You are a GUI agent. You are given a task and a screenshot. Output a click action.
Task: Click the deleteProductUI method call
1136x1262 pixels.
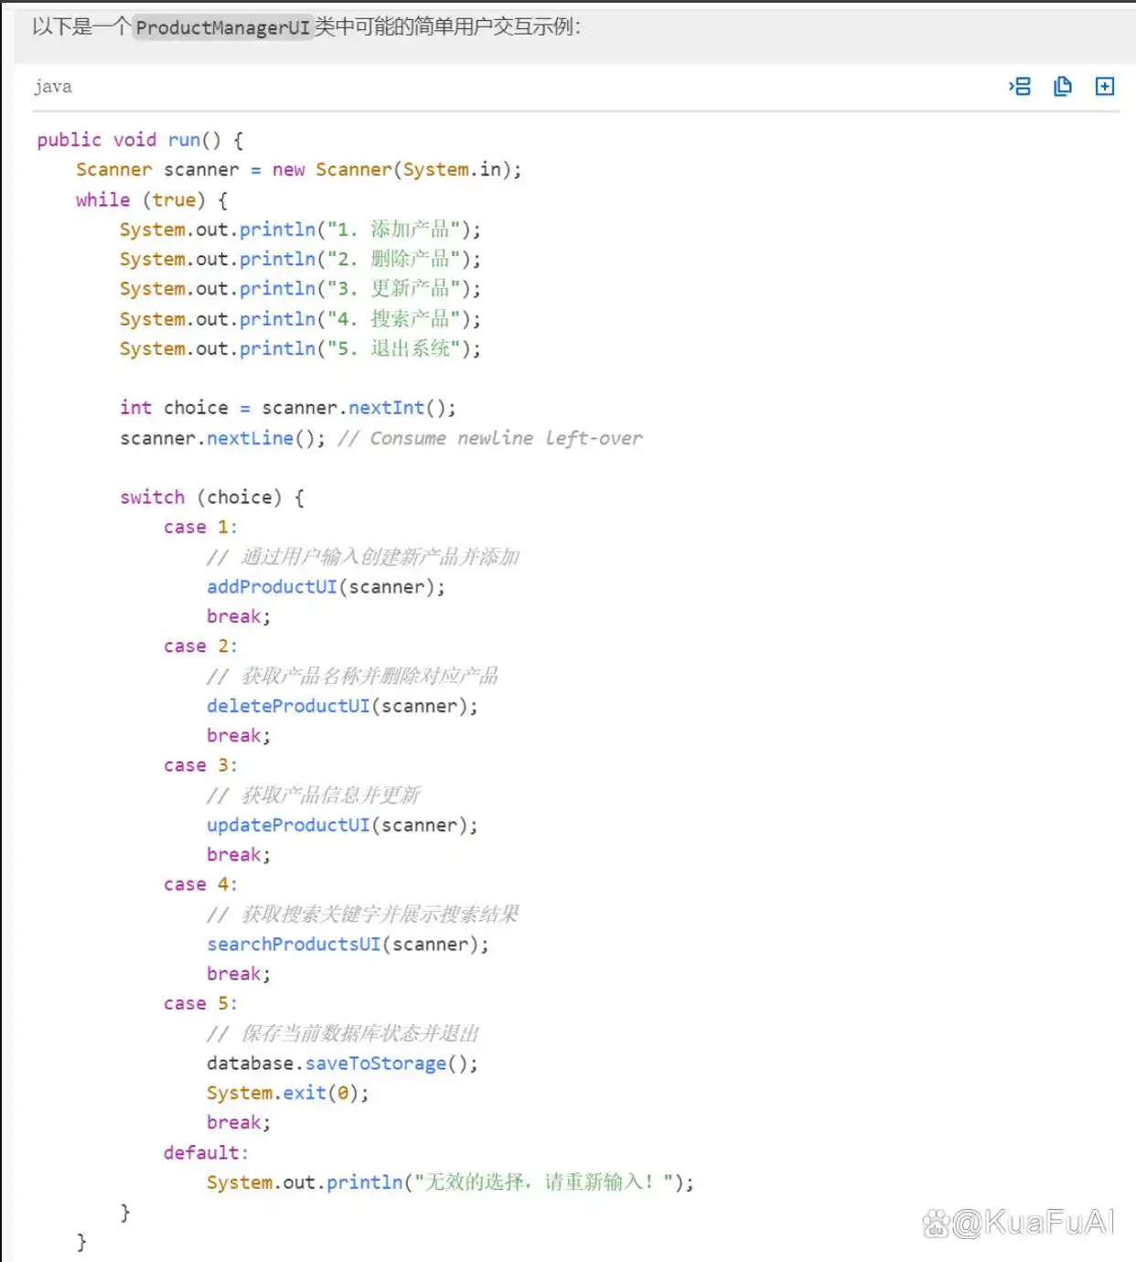pos(288,706)
